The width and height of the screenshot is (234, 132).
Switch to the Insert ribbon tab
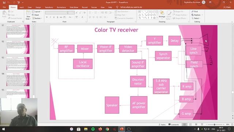click(22, 7)
